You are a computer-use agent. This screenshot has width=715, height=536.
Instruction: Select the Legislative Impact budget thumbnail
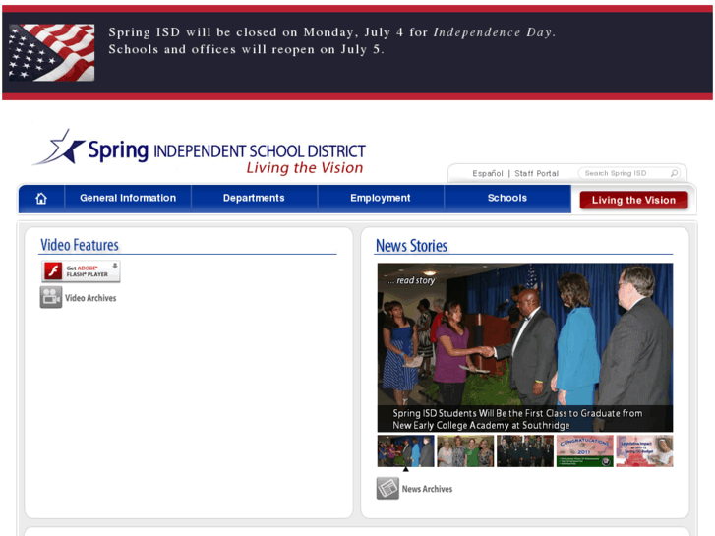(644, 450)
